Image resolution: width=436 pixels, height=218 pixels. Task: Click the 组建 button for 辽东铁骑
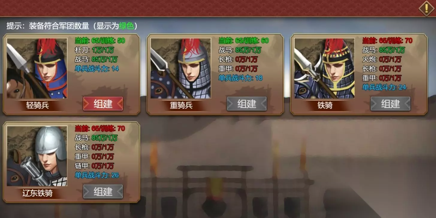click(103, 191)
